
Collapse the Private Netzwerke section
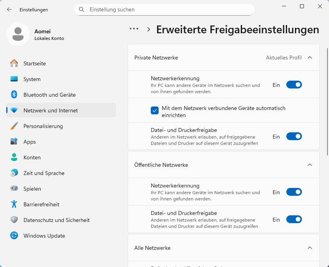[310, 58]
